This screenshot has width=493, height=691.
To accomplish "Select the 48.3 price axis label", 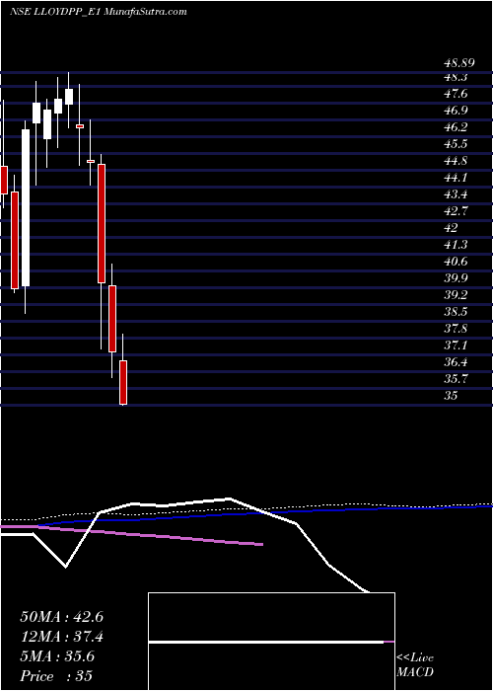I will pyautogui.click(x=456, y=77).
